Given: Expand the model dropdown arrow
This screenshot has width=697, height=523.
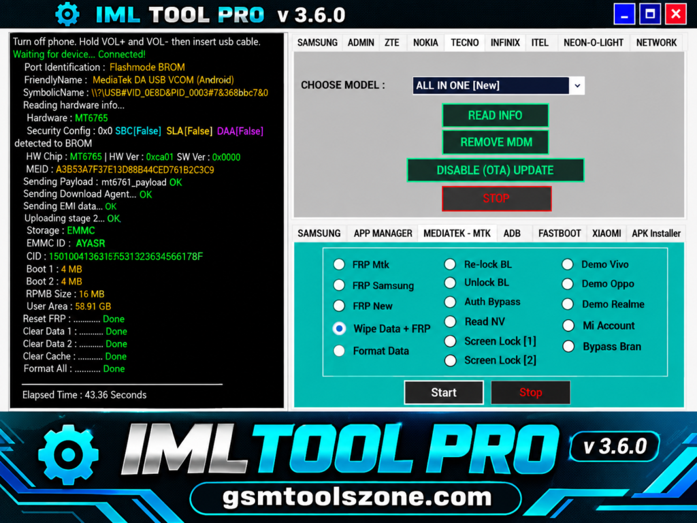Looking at the screenshot, I should point(577,85).
